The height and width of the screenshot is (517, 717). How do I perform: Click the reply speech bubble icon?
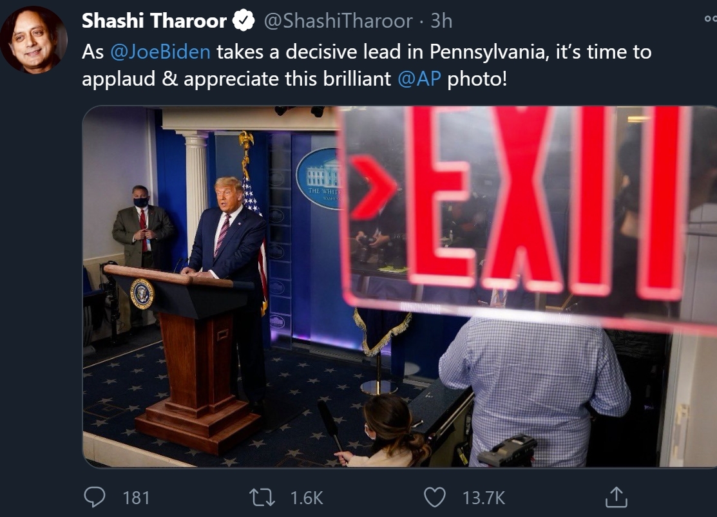(x=95, y=497)
